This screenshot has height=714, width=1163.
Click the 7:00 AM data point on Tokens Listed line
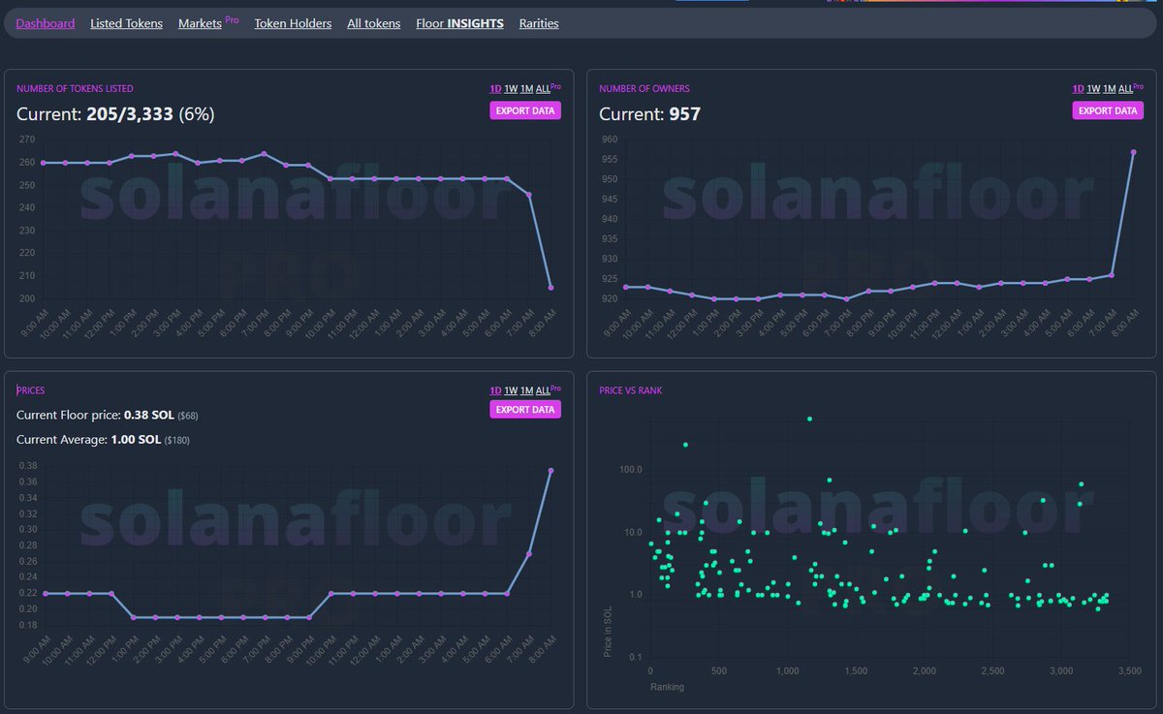click(x=529, y=195)
